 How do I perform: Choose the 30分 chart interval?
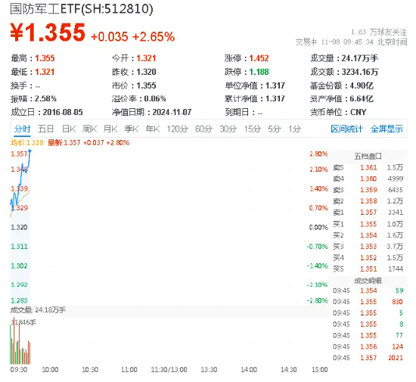(x=228, y=129)
